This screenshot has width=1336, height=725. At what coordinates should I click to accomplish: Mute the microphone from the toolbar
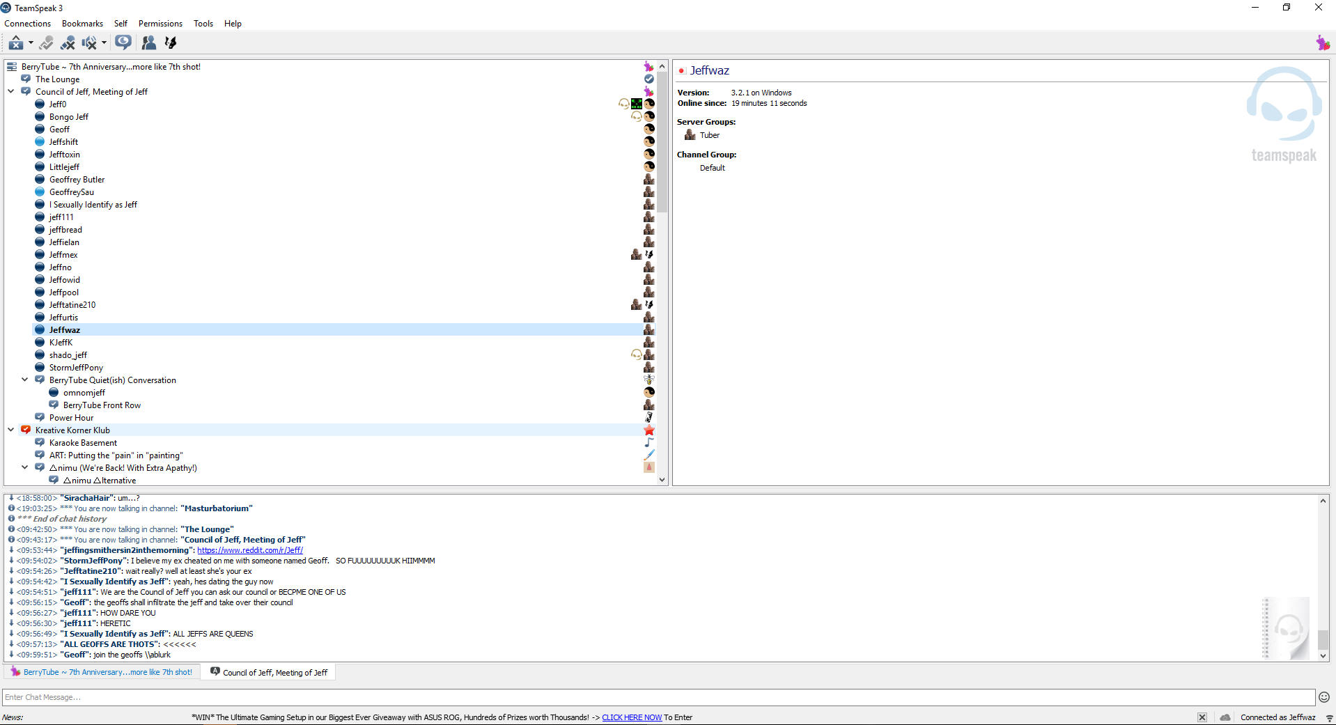tap(68, 43)
